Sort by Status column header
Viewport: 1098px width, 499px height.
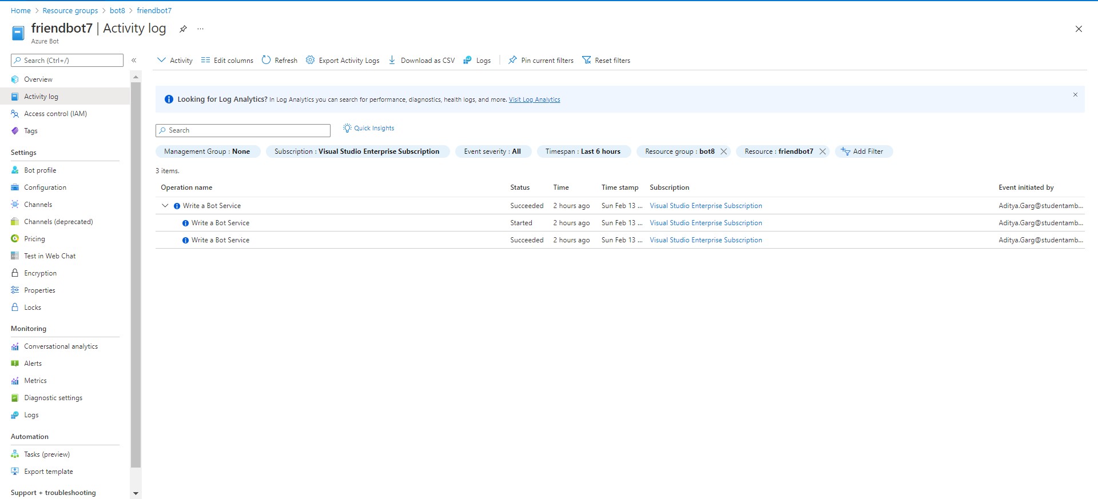click(520, 187)
